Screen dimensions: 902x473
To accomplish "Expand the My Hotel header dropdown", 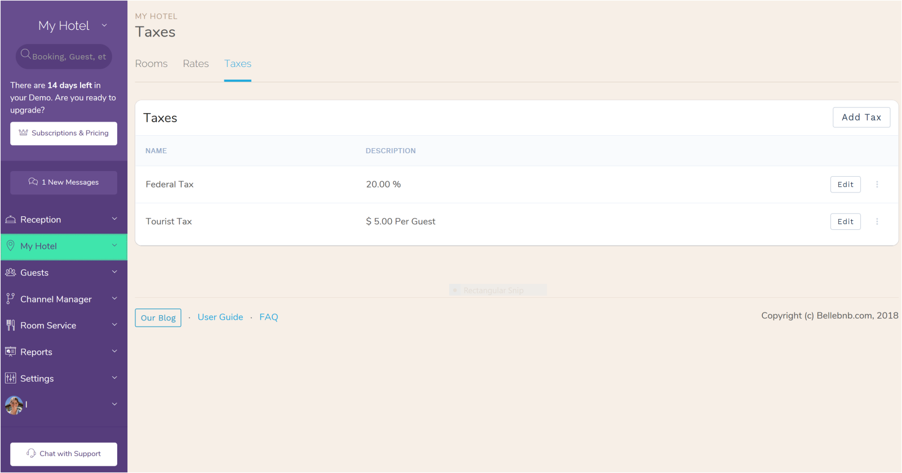I will pos(104,25).
